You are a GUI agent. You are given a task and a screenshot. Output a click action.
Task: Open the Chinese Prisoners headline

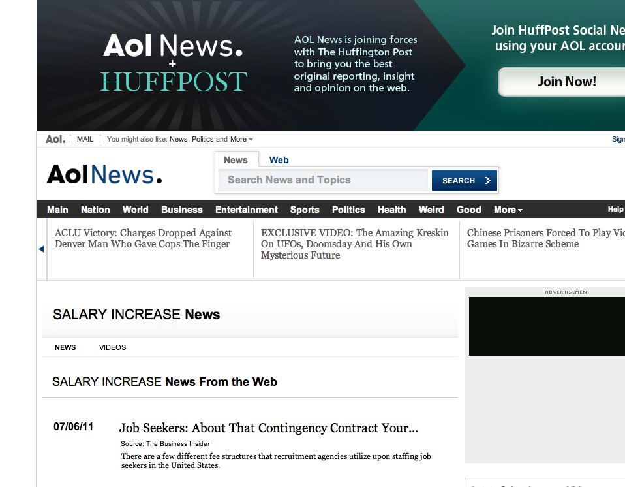545,238
